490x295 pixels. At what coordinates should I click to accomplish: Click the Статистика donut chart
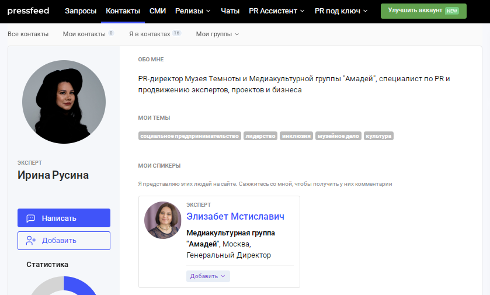tap(64, 286)
